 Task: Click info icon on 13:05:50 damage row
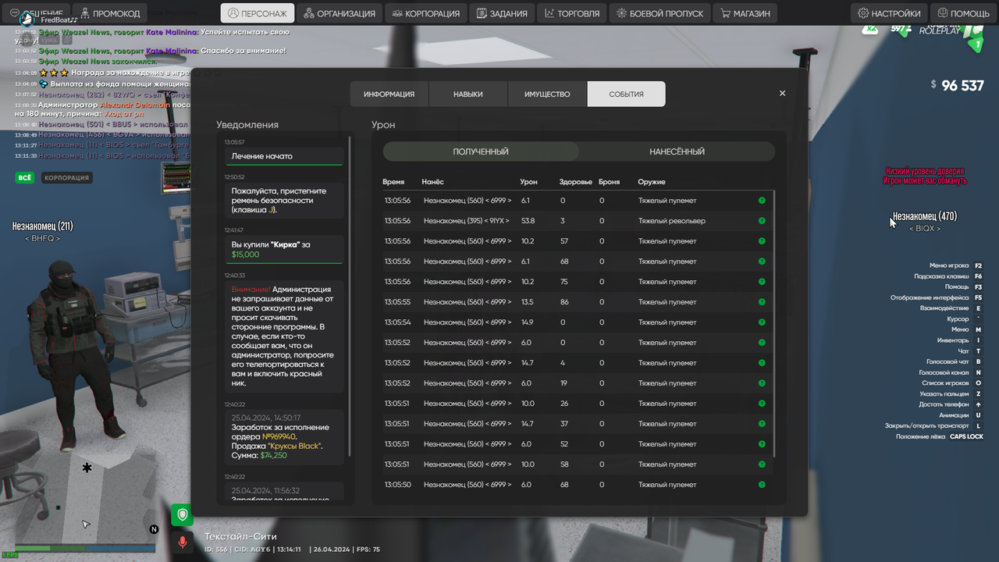click(762, 485)
